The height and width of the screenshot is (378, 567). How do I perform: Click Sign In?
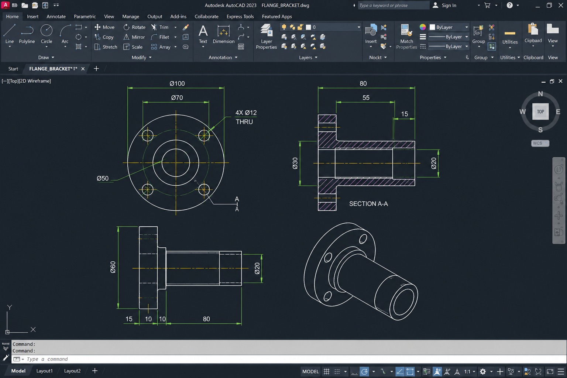point(444,6)
